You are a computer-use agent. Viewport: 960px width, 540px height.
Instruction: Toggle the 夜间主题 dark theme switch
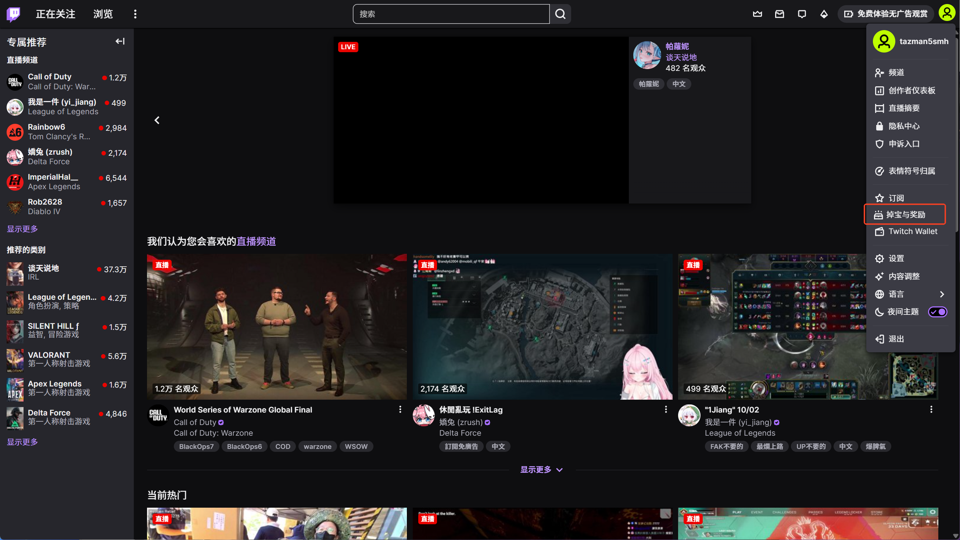(x=937, y=312)
